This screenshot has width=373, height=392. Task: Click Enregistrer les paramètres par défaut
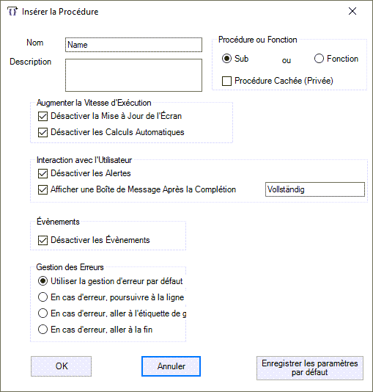point(310,368)
